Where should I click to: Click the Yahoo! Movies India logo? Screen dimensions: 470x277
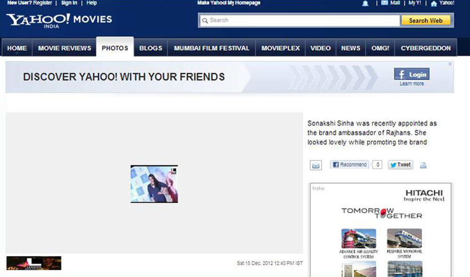pyautogui.click(x=59, y=20)
